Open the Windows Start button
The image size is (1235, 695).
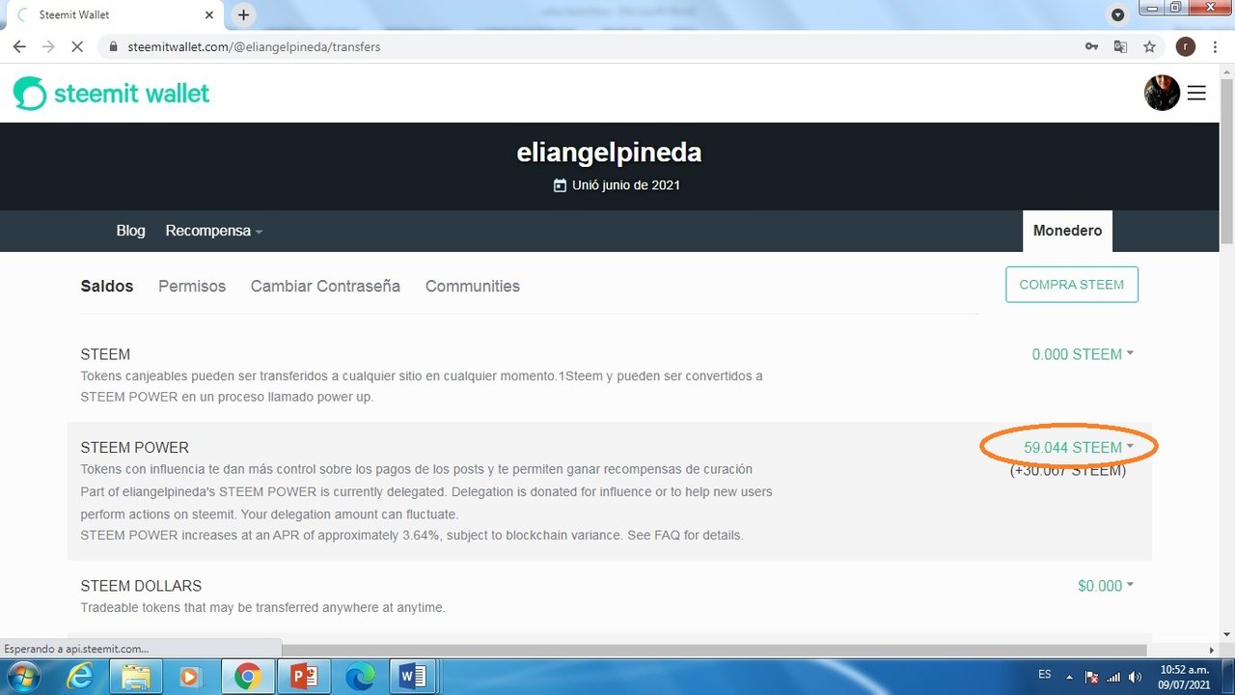point(24,677)
